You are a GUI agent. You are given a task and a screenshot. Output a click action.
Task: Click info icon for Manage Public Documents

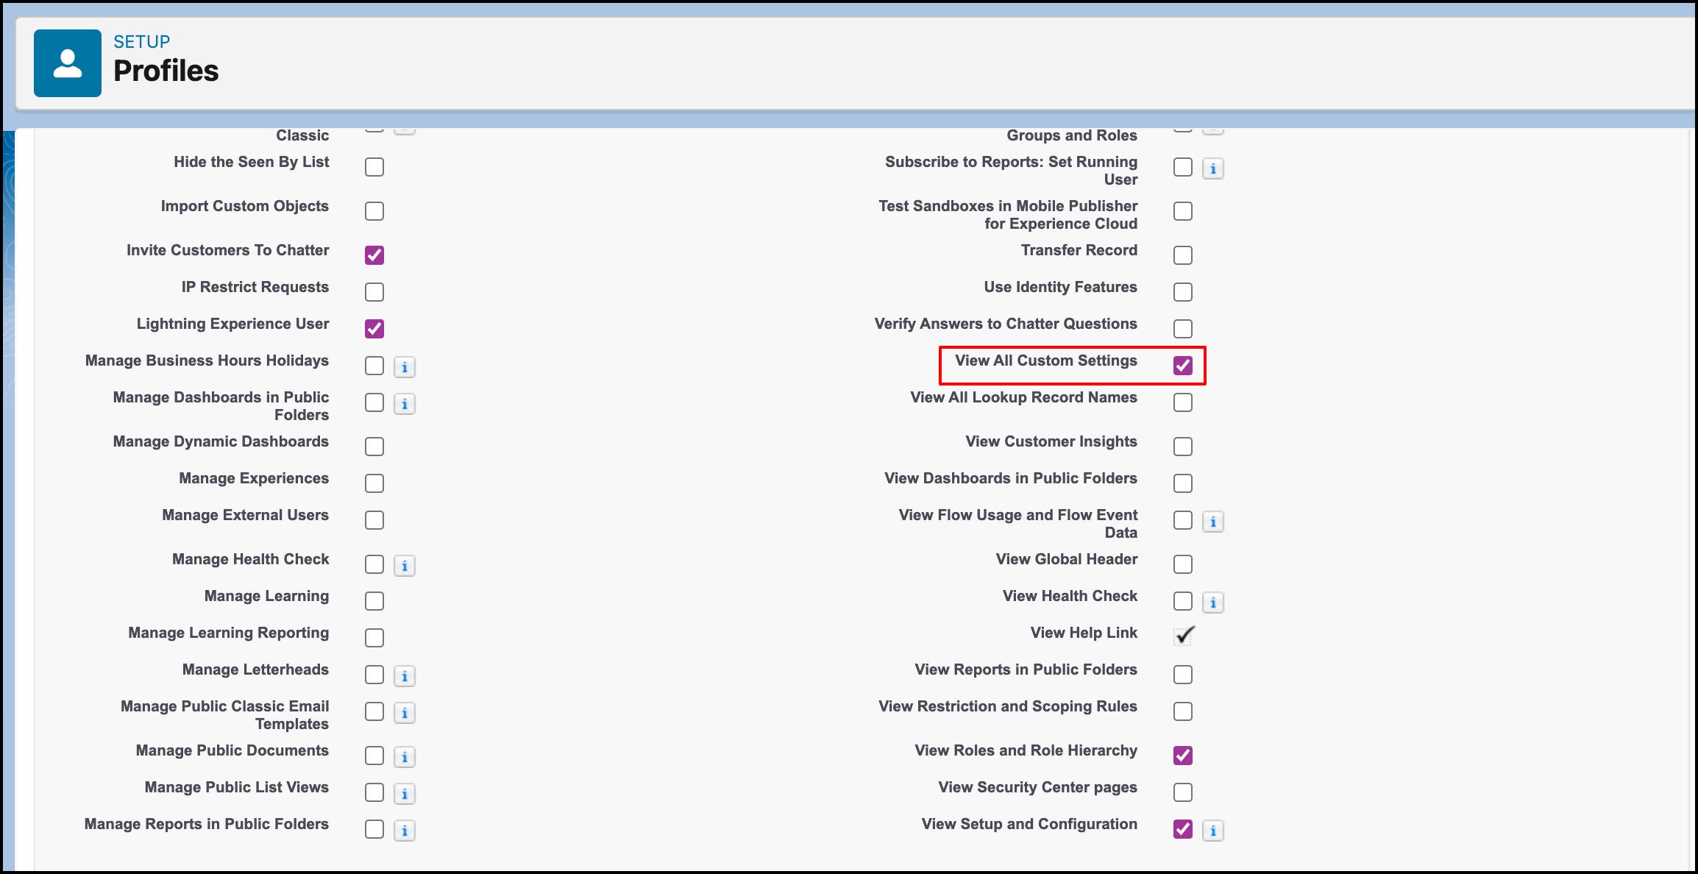405,756
